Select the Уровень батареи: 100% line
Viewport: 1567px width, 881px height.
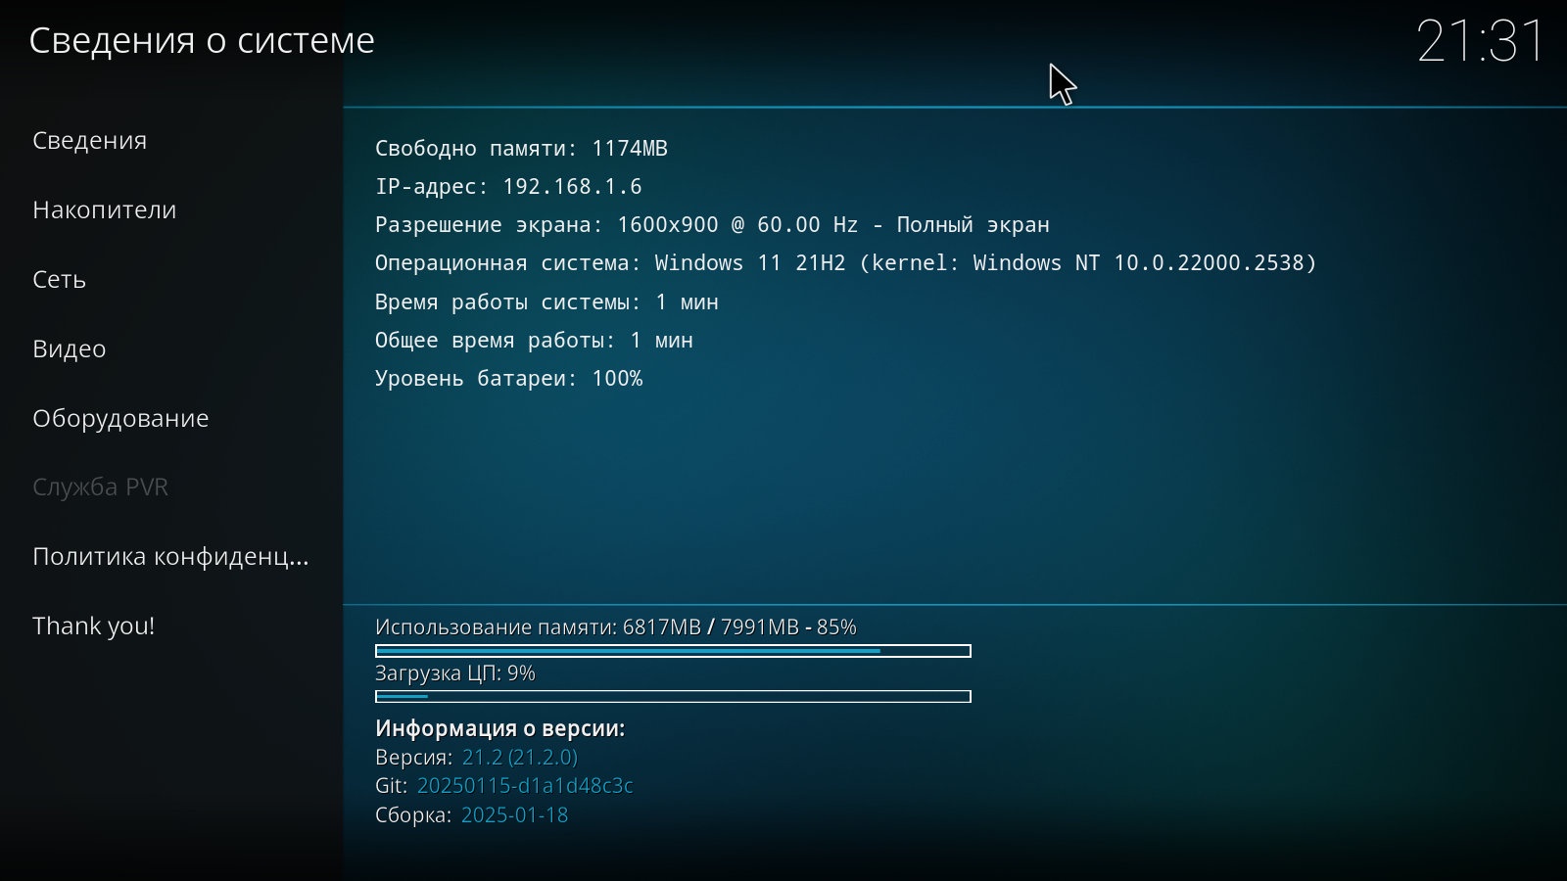point(508,379)
